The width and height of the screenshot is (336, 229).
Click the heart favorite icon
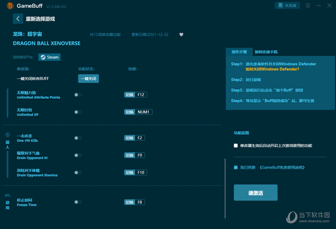point(181,35)
